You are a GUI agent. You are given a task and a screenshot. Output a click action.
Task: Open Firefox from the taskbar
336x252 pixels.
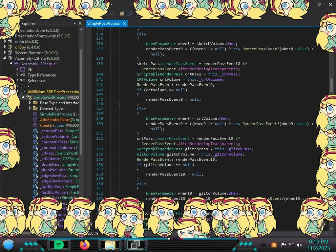pos(84,244)
